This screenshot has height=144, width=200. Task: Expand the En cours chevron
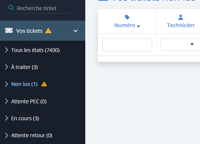tap(6, 118)
